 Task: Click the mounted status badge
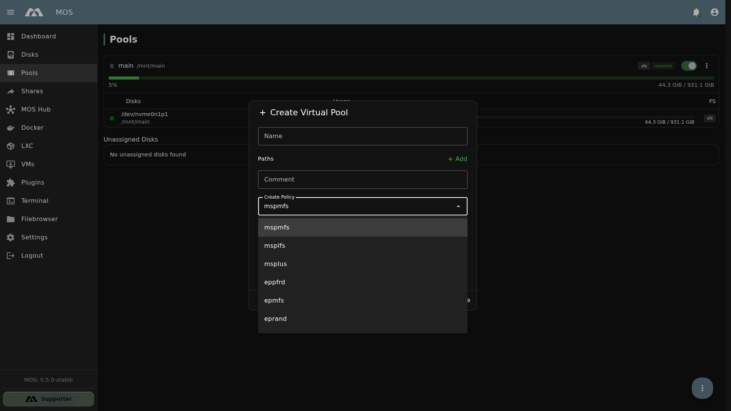[663, 66]
